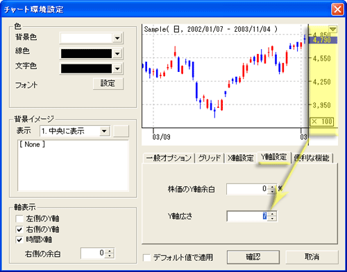
Task: Click the 4,250 Y-axis label
Action: 322,82
